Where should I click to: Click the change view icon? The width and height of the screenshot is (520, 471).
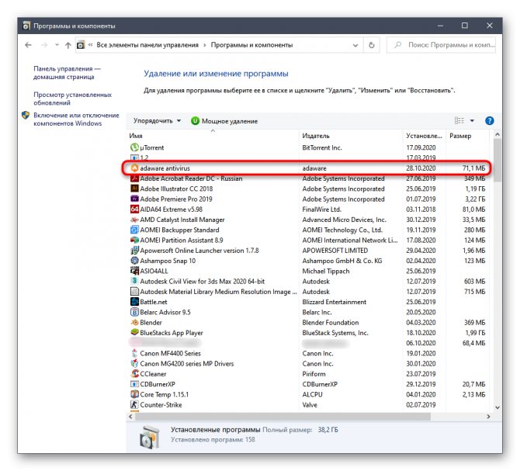459,120
